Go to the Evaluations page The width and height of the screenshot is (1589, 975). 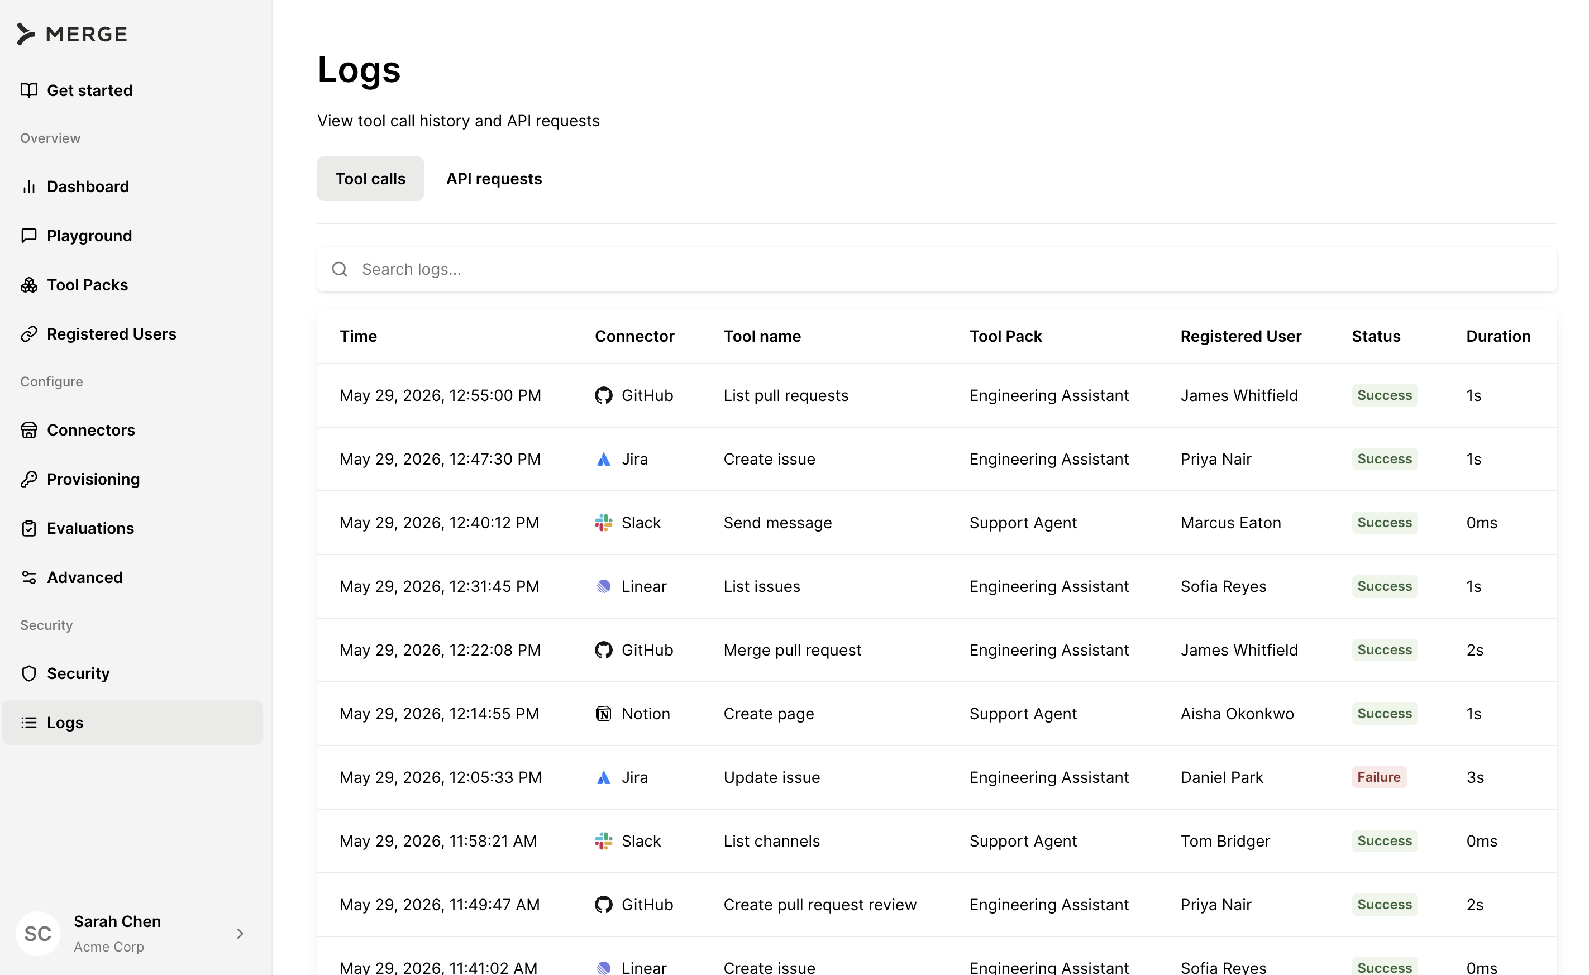click(x=132, y=528)
